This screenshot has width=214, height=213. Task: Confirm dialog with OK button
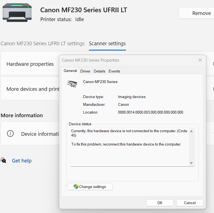pyautogui.click(x=160, y=203)
